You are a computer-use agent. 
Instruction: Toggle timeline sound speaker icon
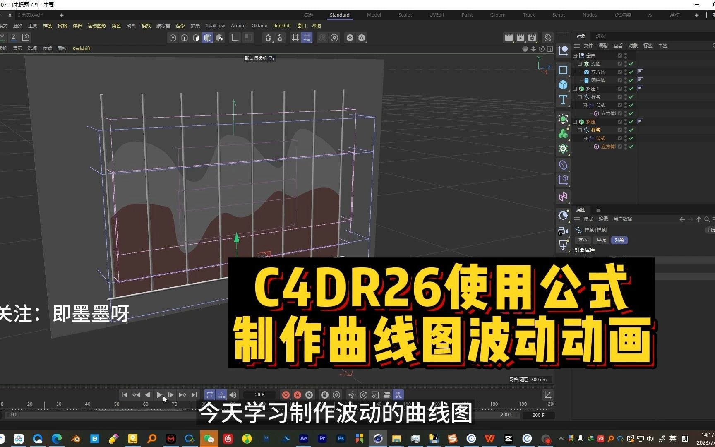coord(233,395)
